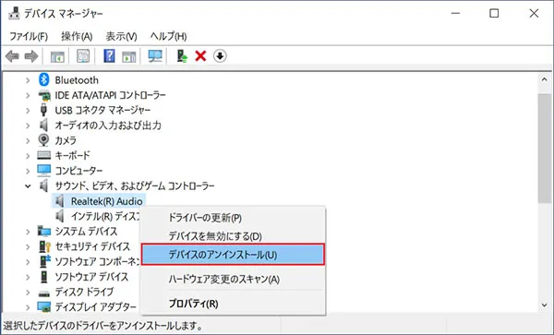The width and height of the screenshot is (554, 335).
Task: Choose デバイスのアンインストール(U) from context menu
Action: coord(233,255)
